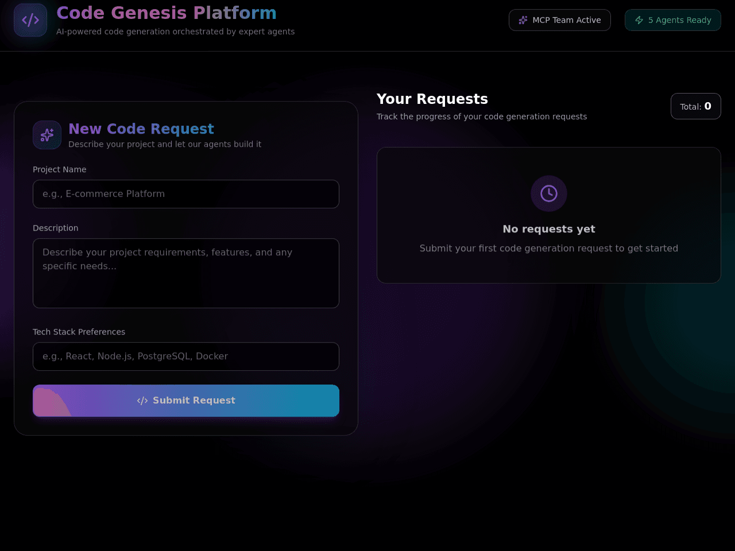Focus the Description text area

(186, 273)
